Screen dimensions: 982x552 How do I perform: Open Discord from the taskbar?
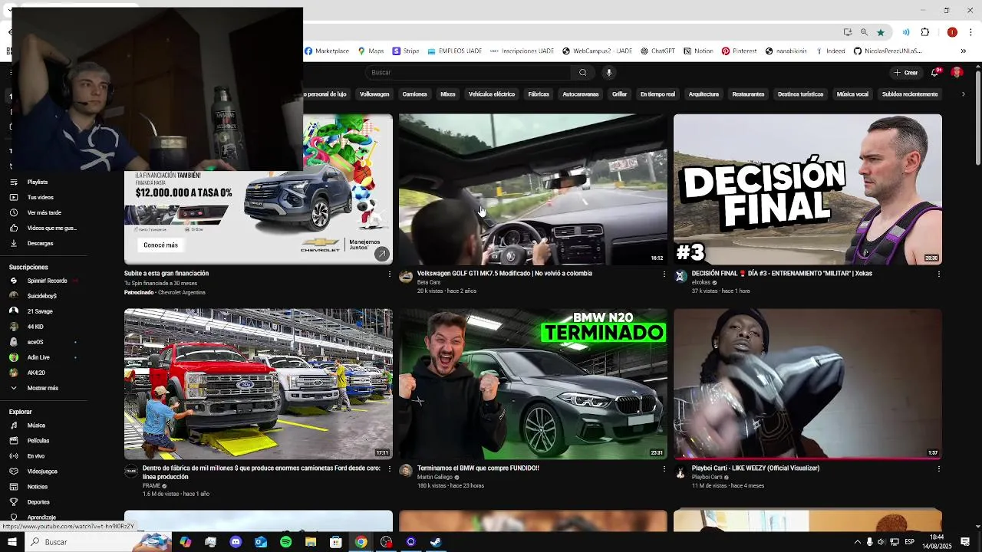[236, 542]
